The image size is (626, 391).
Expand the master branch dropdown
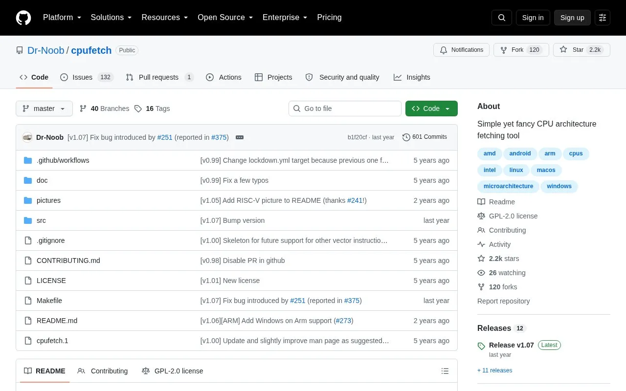pos(44,109)
